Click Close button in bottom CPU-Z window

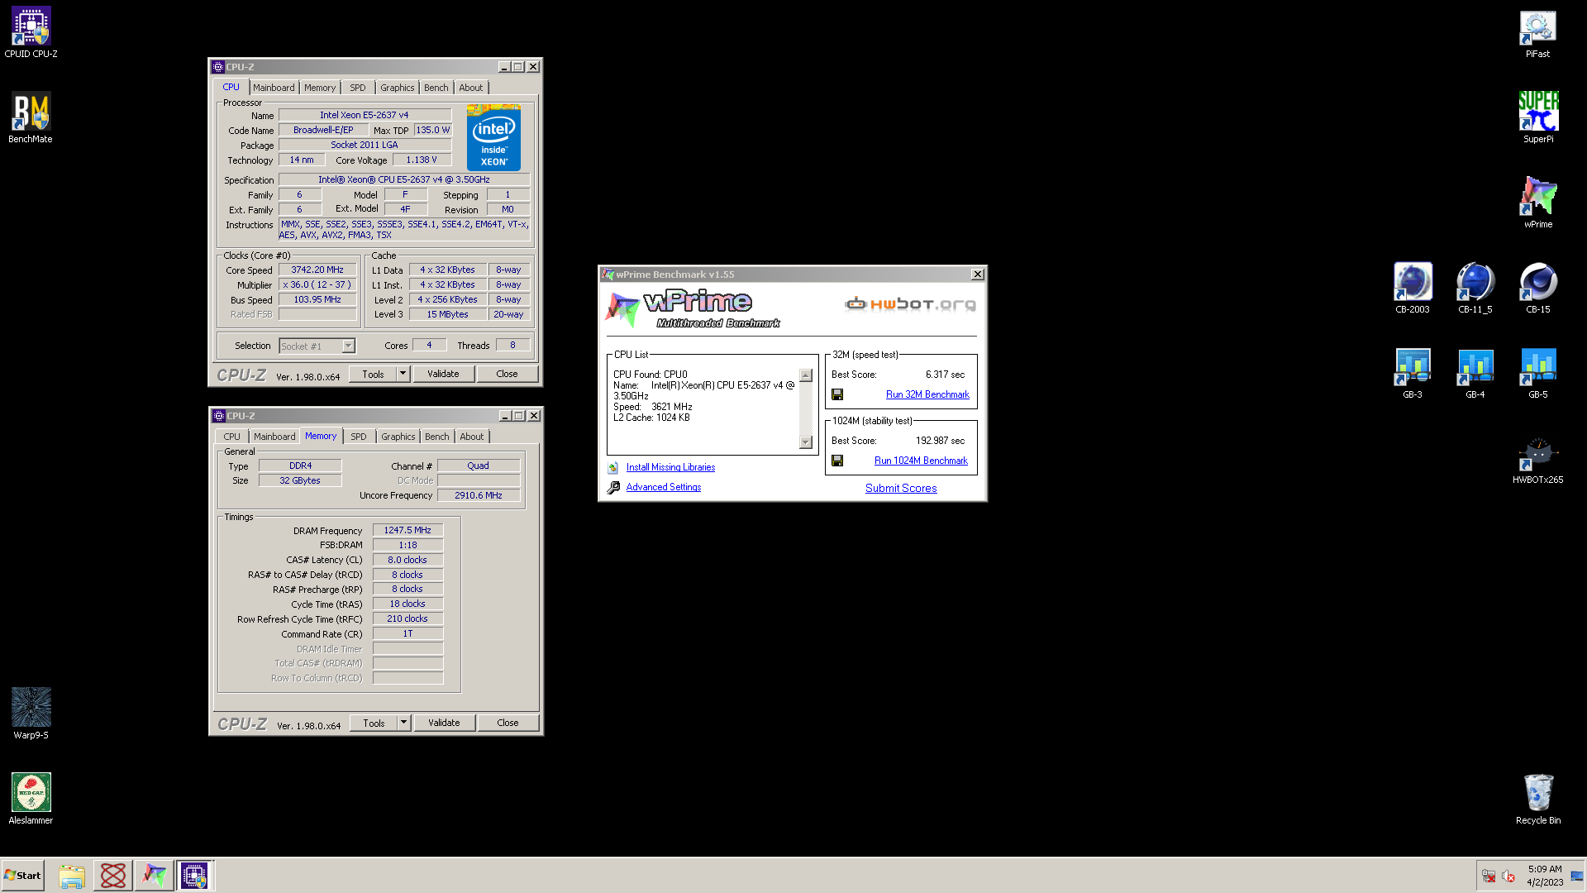(x=508, y=723)
